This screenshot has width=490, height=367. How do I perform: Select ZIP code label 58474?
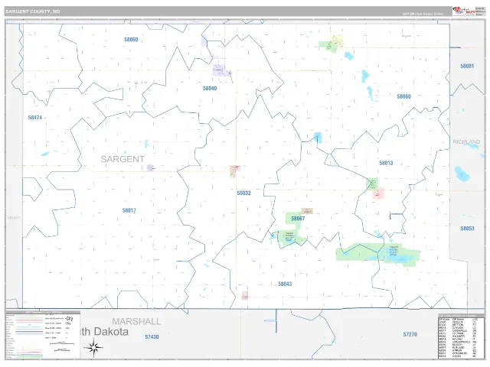coord(35,118)
